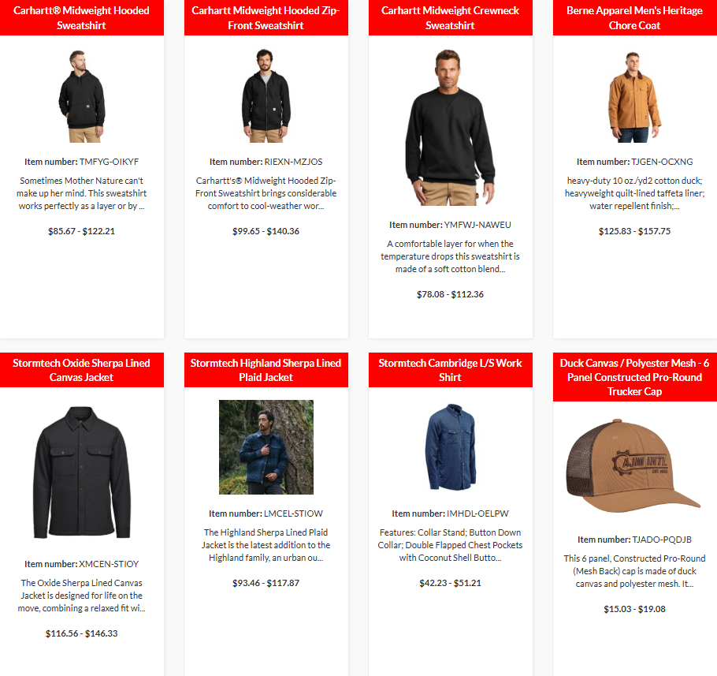Open the Carhartt Midweight Hooded Zip-Front Sweatshirt heading
Screen dimensions: 717x676
click(266, 18)
